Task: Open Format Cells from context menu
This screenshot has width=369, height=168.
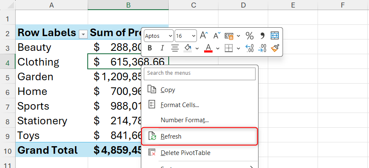Action: pyautogui.click(x=199, y=105)
